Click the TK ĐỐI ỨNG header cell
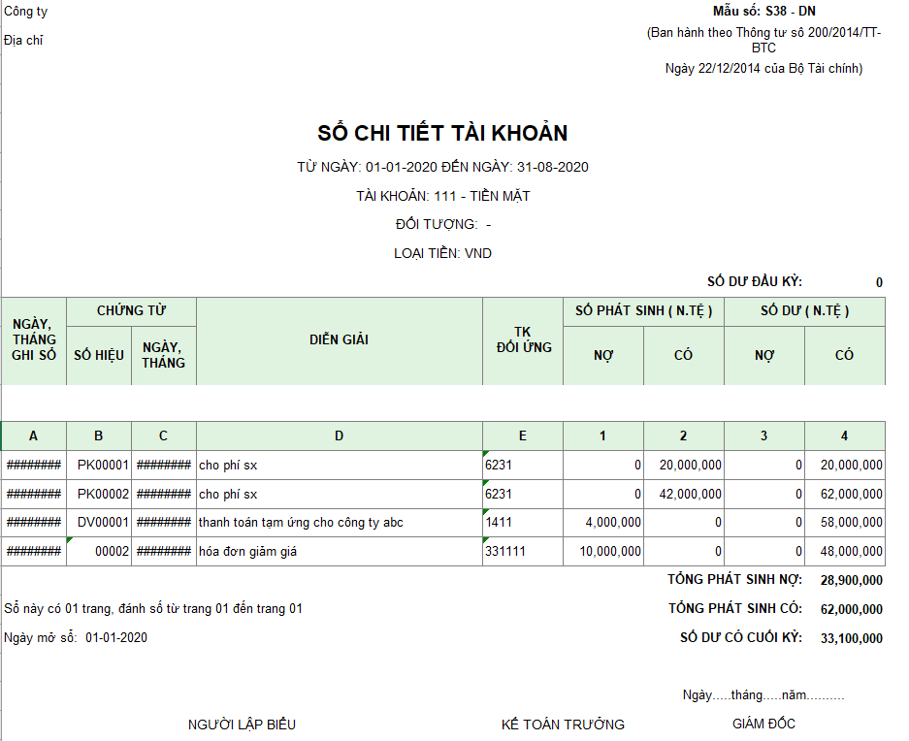The width and height of the screenshot is (909, 741). pos(522,339)
